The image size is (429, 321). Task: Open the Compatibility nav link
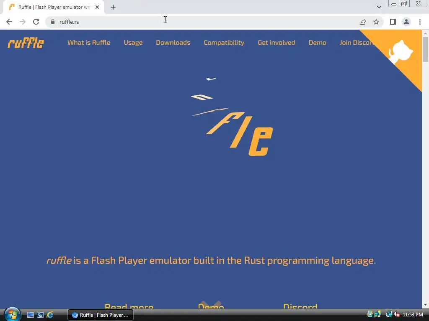coord(224,43)
